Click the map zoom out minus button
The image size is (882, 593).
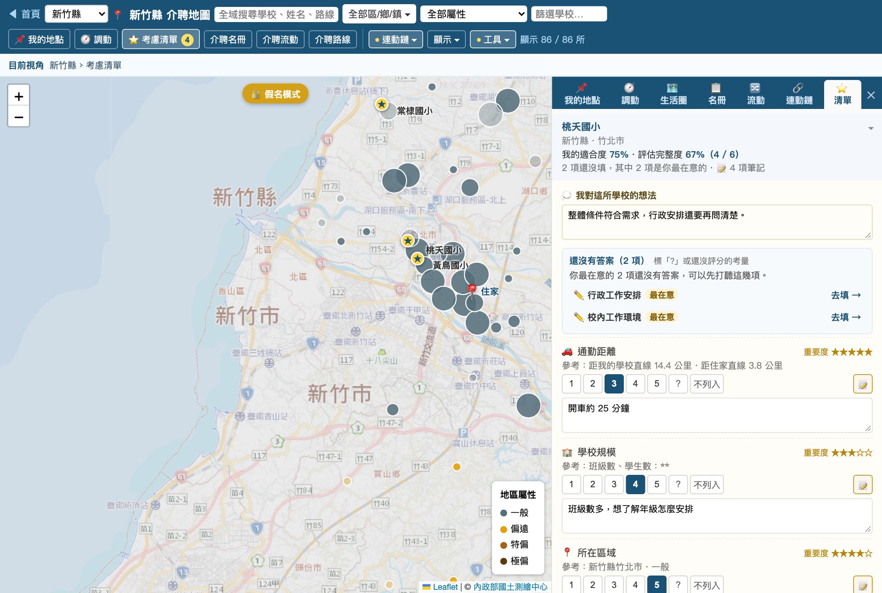19,117
